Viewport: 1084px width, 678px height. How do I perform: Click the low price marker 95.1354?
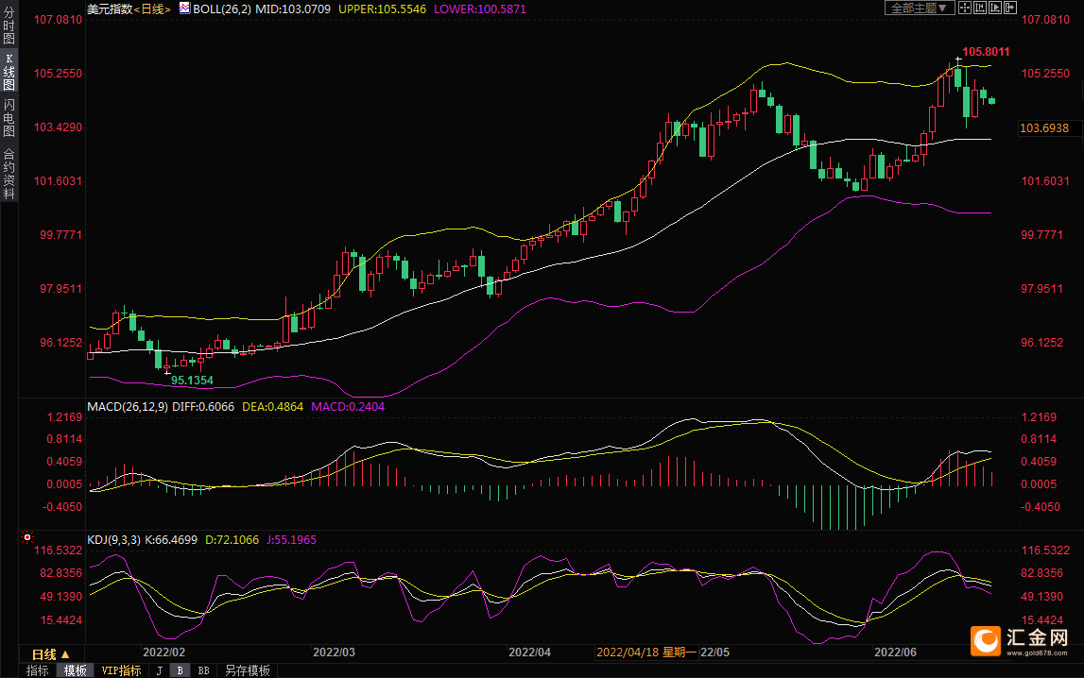click(x=192, y=381)
